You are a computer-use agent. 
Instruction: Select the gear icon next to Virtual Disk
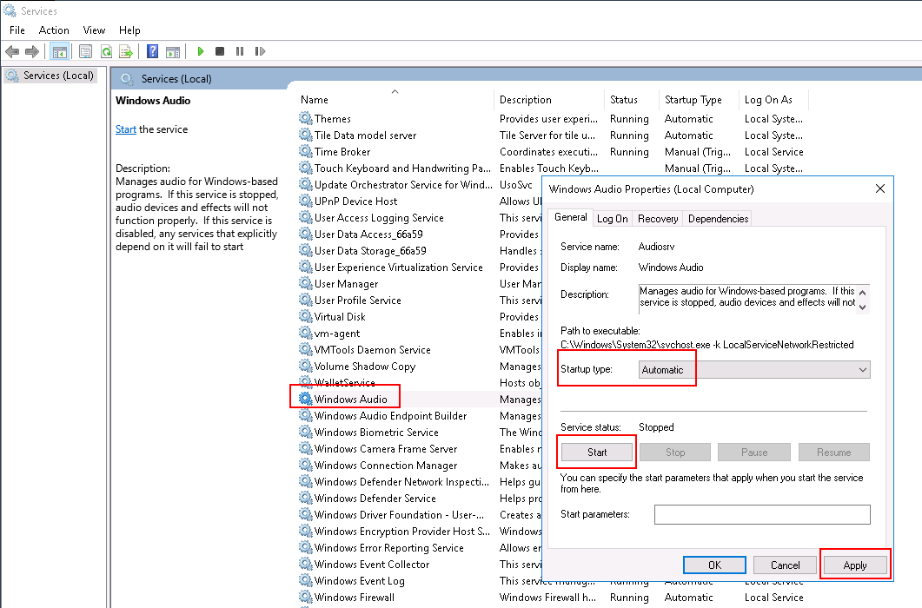pos(305,316)
